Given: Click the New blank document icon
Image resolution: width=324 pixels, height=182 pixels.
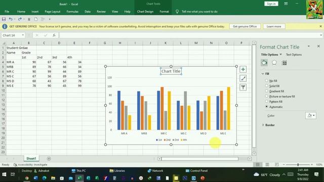Looking at the screenshot, I should [36, 19].
